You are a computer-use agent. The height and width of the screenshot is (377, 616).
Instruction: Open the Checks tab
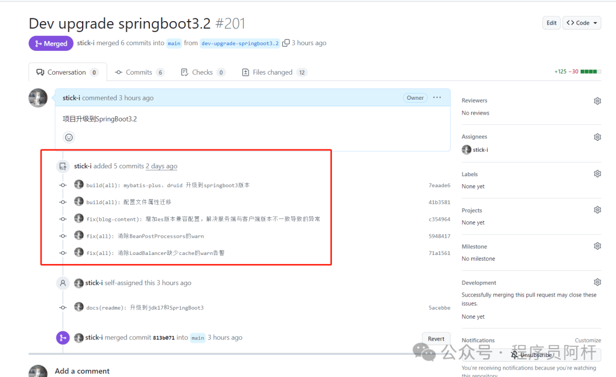pyautogui.click(x=202, y=72)
